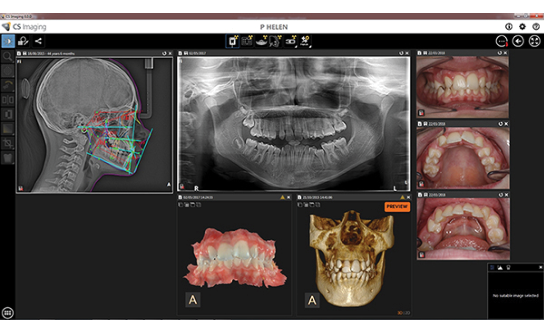The width and height of the screenshot is (544, 333).
Task: Toggle the brightness contrast tool at top-left
Action: pos(8,42)
